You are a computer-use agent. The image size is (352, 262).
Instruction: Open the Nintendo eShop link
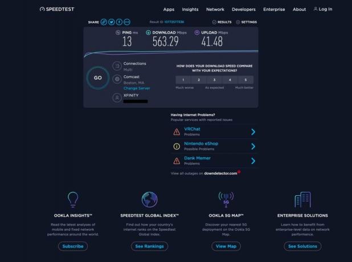click(x=201, y=144)
